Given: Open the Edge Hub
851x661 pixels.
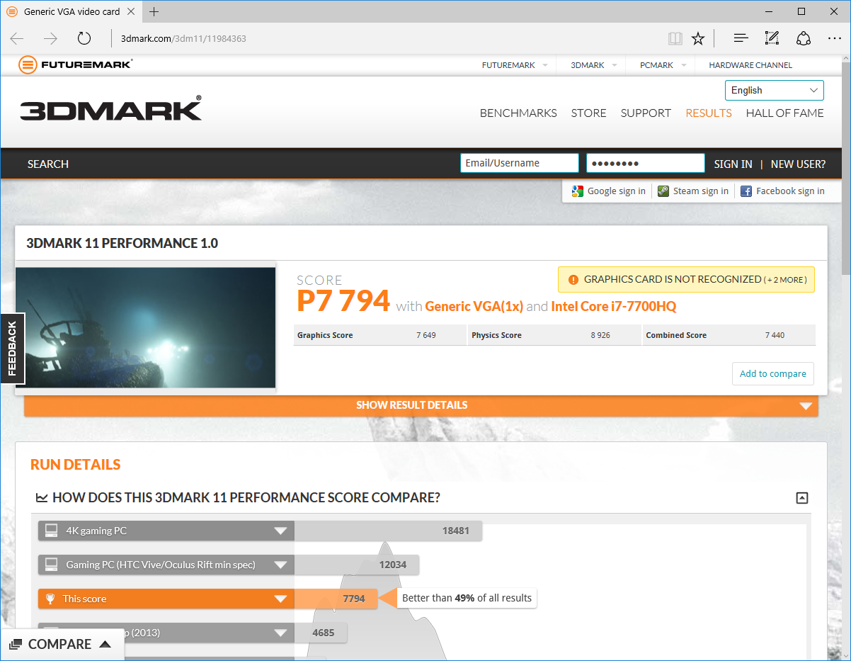Looking at the screenshot, I should (741, 38).
